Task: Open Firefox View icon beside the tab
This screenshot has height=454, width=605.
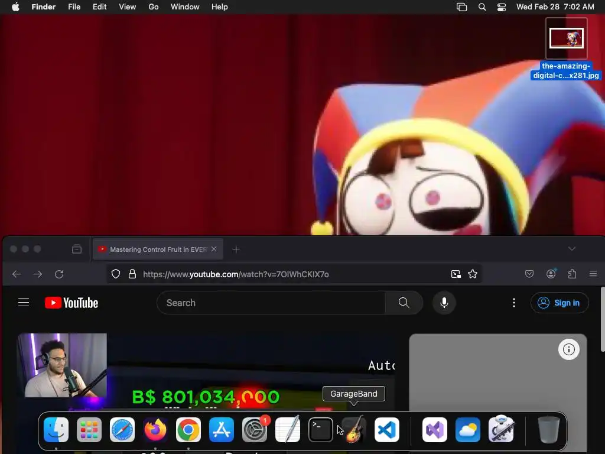Action: (x=77, y=249)
